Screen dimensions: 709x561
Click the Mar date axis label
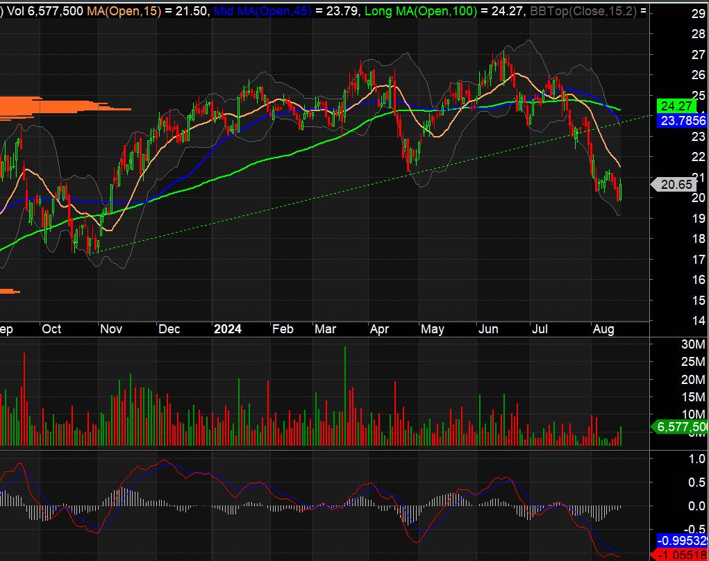[x=325, y=328]
